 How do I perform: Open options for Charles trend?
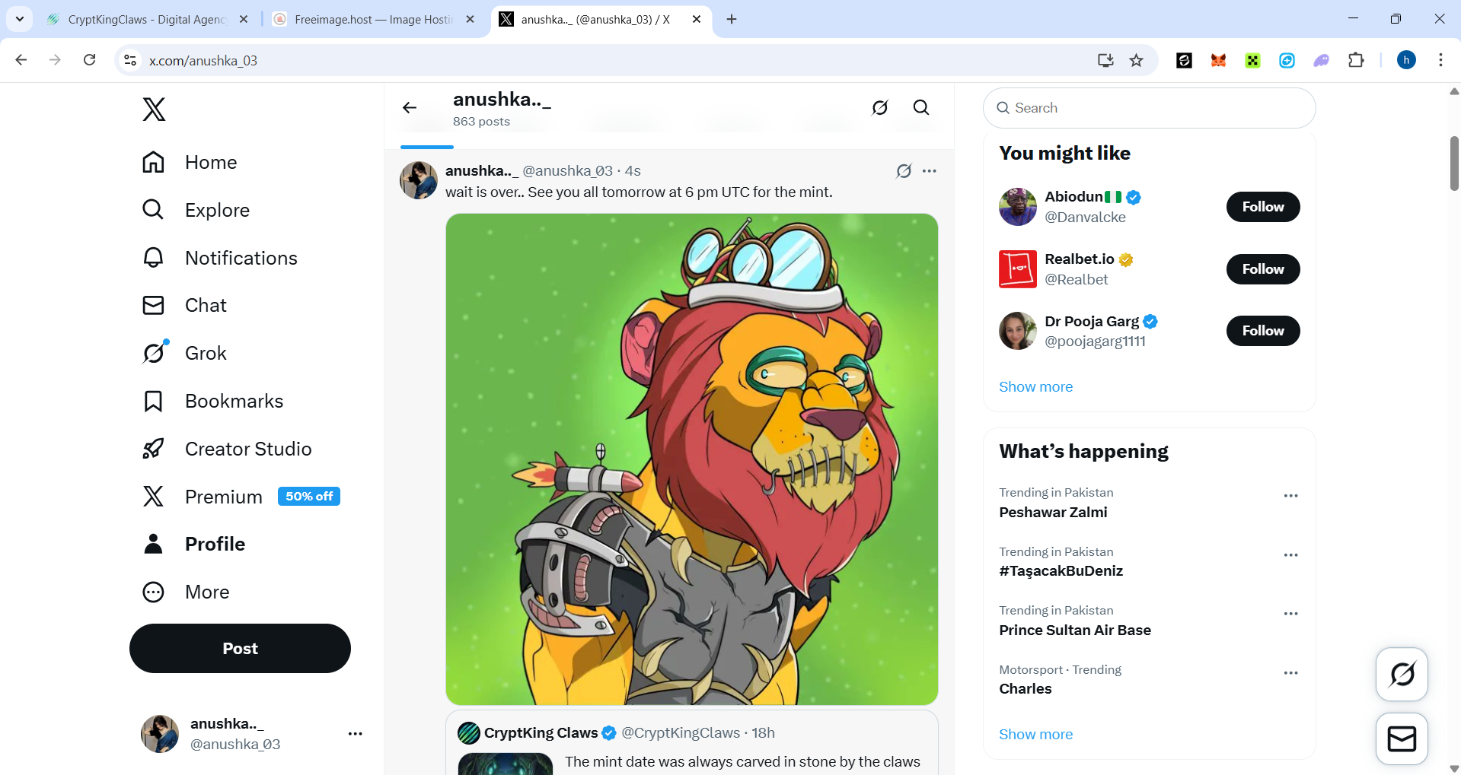tap(1290, 673)
